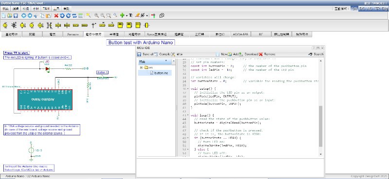Set interactive mode to AC
Image resolution: width=389 pixels, height=179 pixels.
370,8
